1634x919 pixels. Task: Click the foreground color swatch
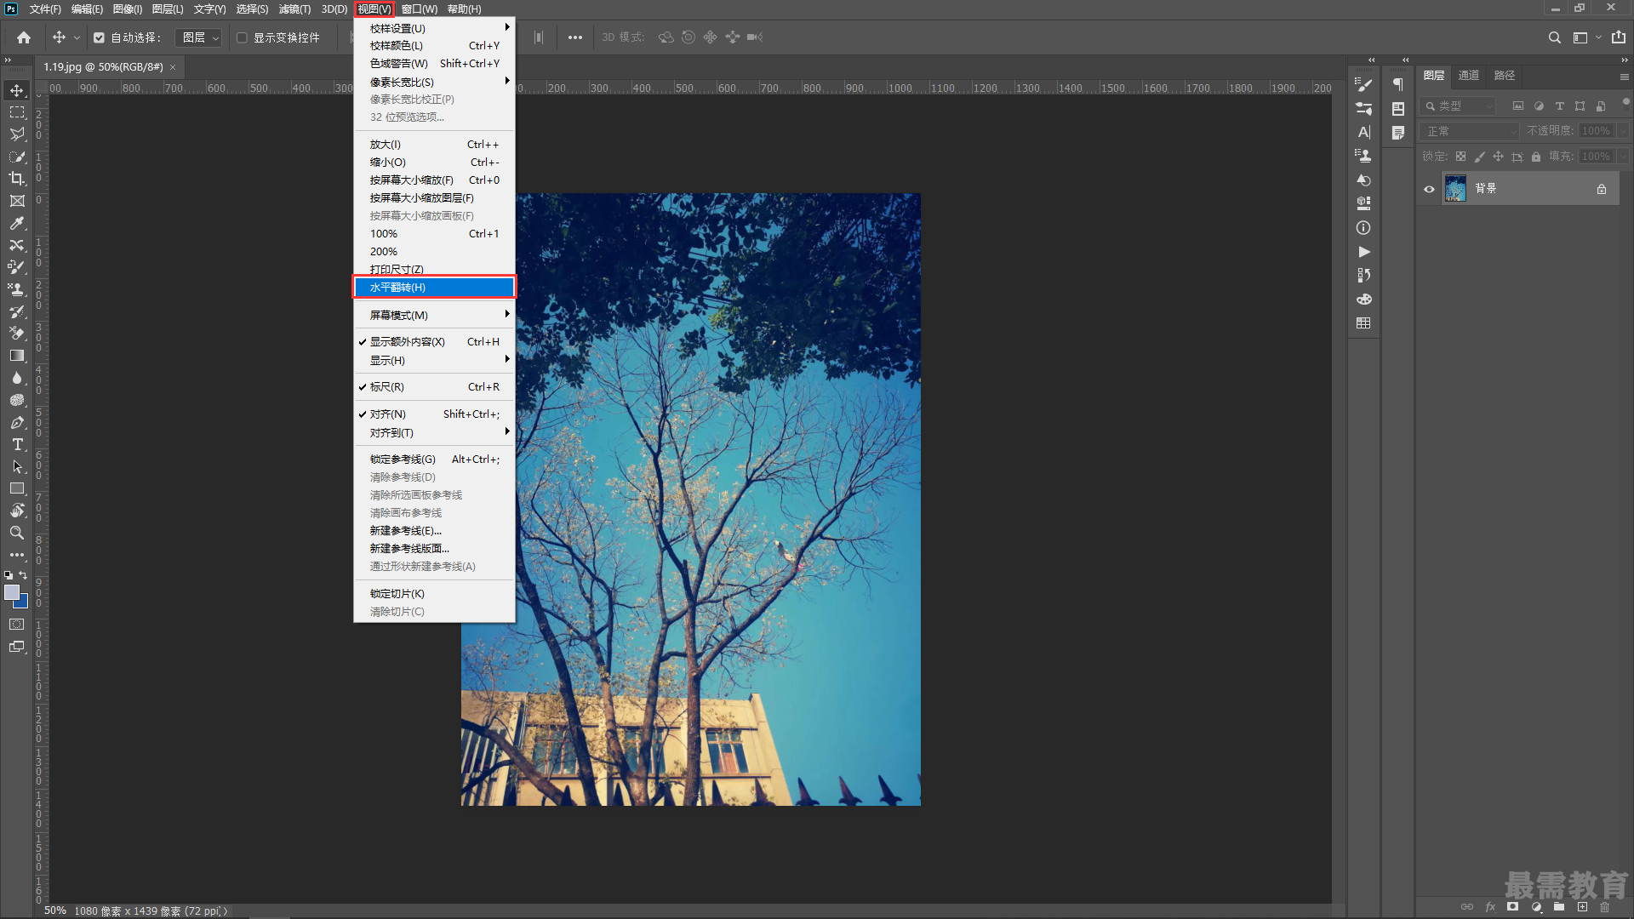pyautogui.click(x=12, y=593)
